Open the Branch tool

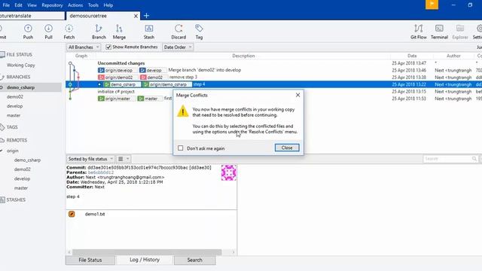(x=99, y=32)
